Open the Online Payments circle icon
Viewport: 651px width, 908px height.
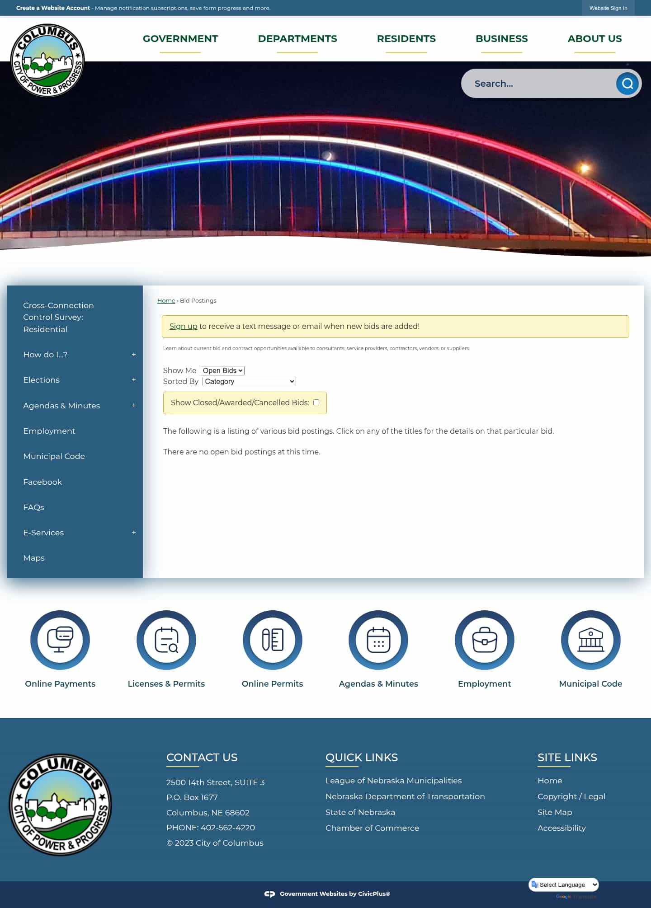pos(60,640)
